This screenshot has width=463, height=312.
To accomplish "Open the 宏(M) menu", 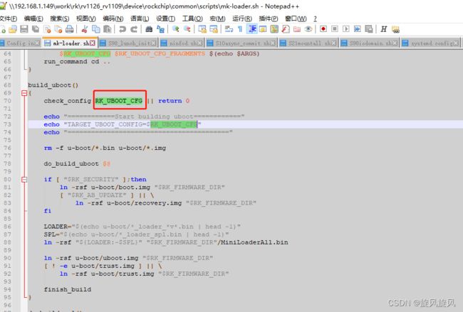I will point(217,18).
